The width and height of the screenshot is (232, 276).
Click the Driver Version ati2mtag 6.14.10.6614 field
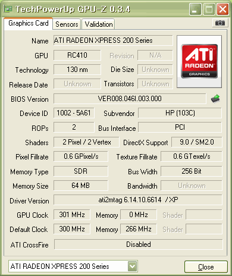click(138, 200)
